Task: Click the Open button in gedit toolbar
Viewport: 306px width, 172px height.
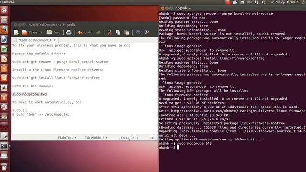Action: pyautogui.click(x=30, y=32)
